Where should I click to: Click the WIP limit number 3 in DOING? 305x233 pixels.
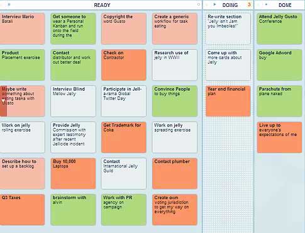(x=249, y=4)
